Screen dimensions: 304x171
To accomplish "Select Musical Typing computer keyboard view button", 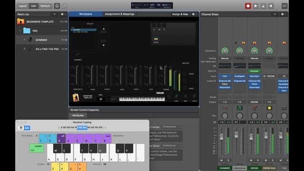I will (x=27, y=128).
